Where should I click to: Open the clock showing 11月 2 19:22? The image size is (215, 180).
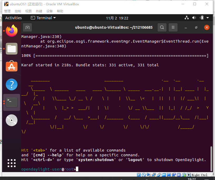tap(117, 18)
